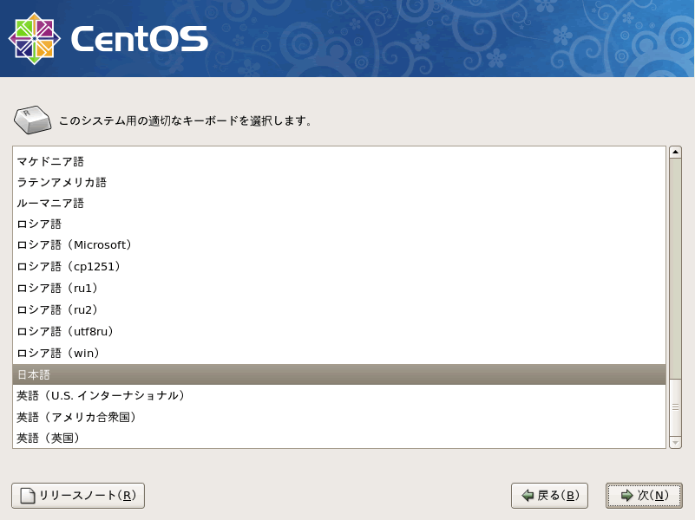Click the document icon on リリースノート button
Screen dimensions: 695x520
pyautogui.click(x=28, y=496)
